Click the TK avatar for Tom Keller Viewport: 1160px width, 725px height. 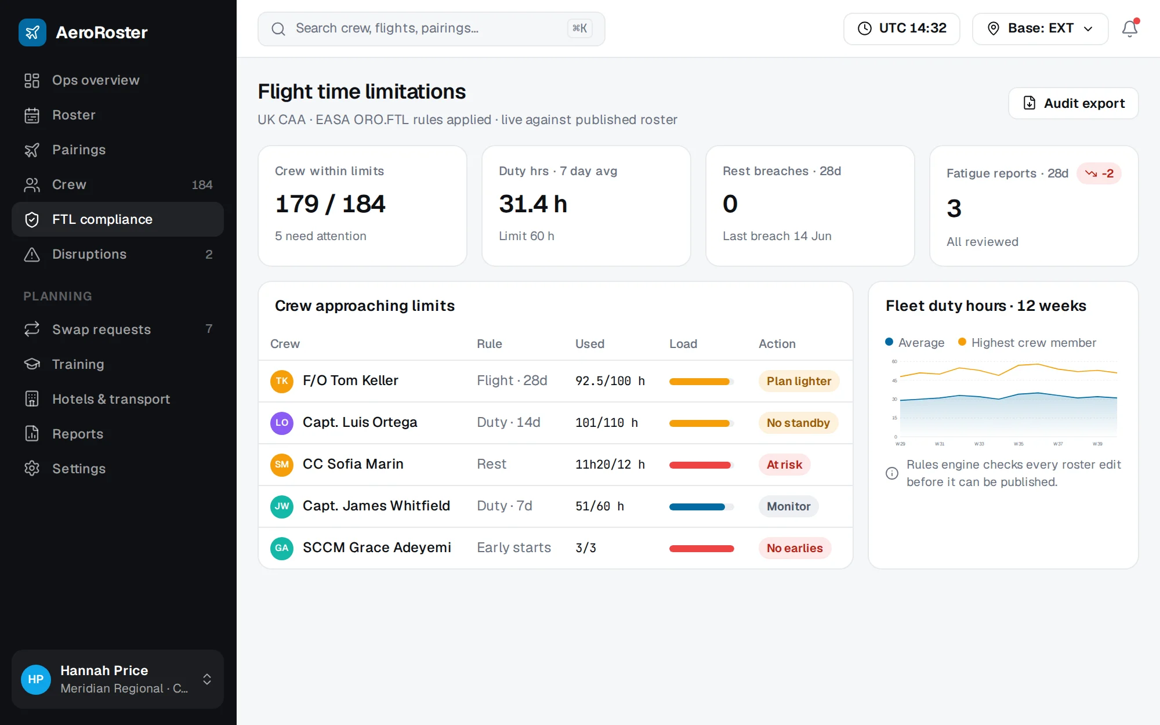(x=282, y=381)
